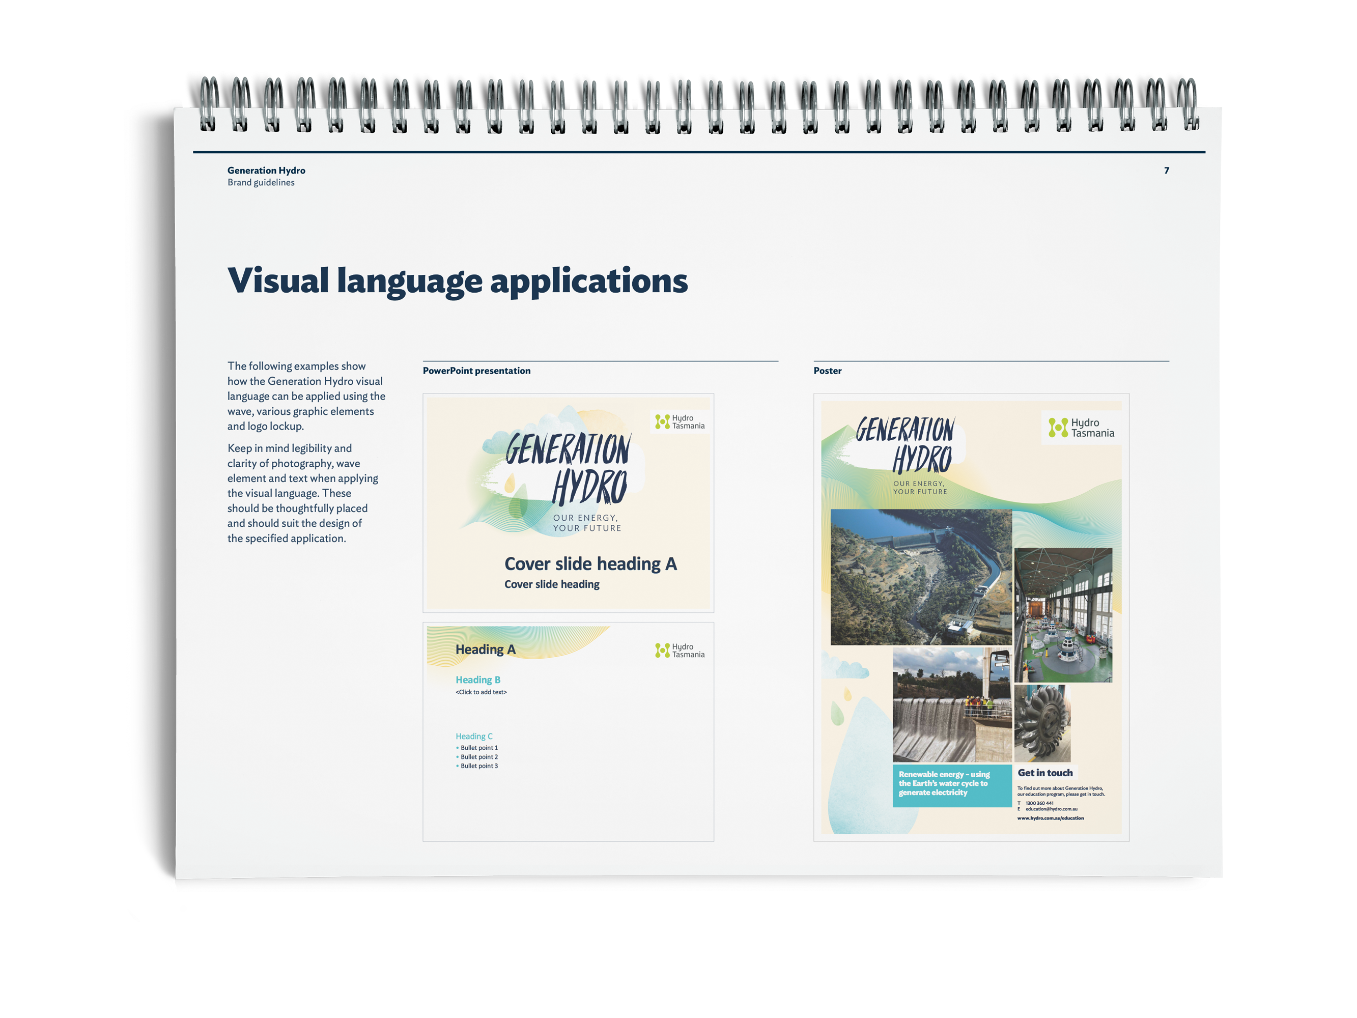Click 'OUR ENERGY, YOUR FUTURE' tagline on poster
The width and height of the screenshot is (1357, 1018).
point(920,488)
